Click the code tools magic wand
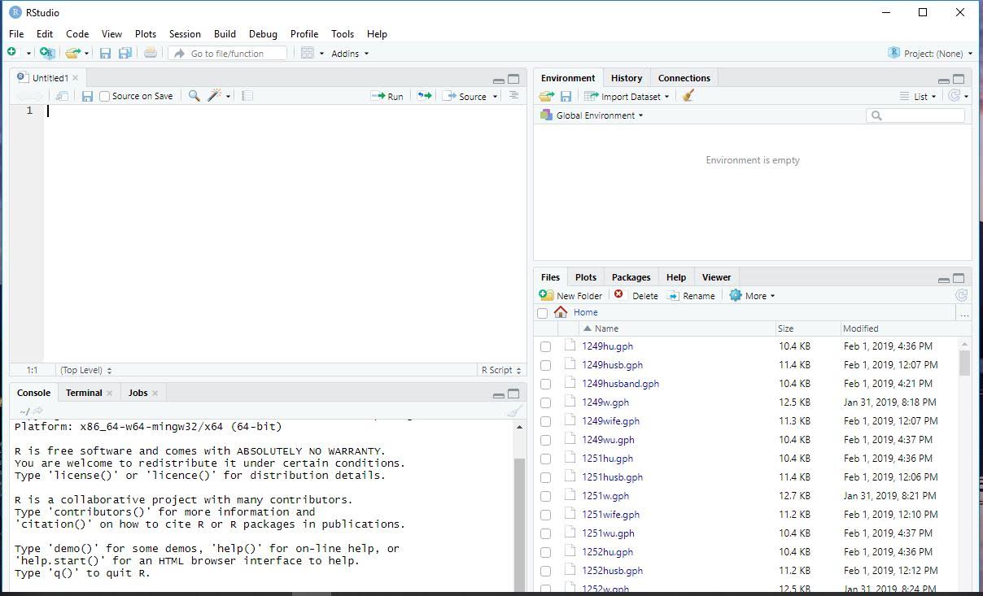The image size is (983, 596). pyautogui.click(x=214, y=96)
